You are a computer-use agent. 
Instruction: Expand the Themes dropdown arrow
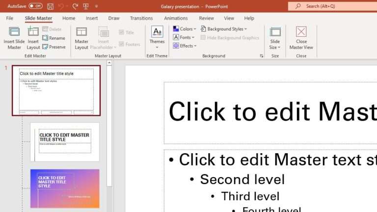click(x=157, y=48)
